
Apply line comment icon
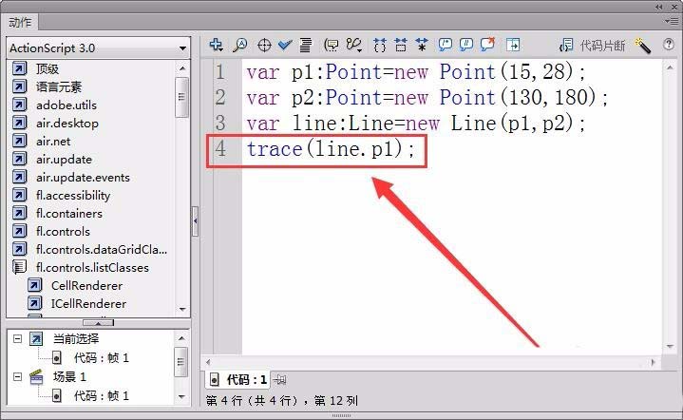coord(466,45)
